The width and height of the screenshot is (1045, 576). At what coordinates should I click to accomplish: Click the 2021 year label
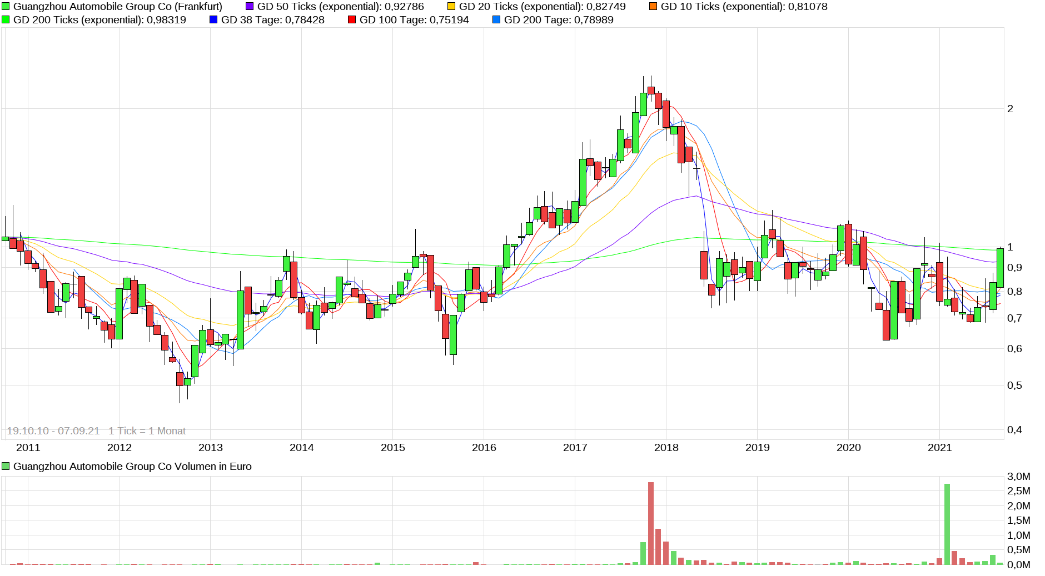[940, 447]
